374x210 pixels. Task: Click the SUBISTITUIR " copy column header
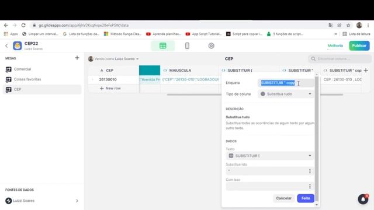pyautogui.click(x=342, y=71)
